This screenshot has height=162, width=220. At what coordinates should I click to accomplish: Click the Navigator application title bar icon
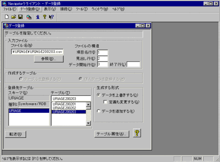[4, 3]
